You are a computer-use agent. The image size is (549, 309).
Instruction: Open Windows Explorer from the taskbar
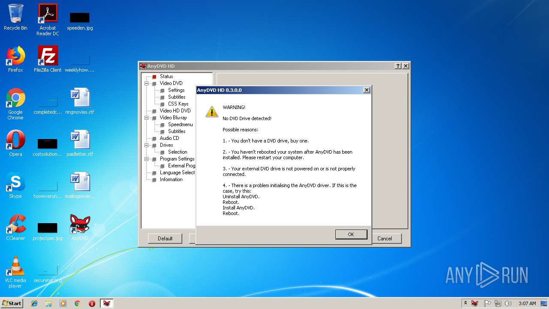48,303
